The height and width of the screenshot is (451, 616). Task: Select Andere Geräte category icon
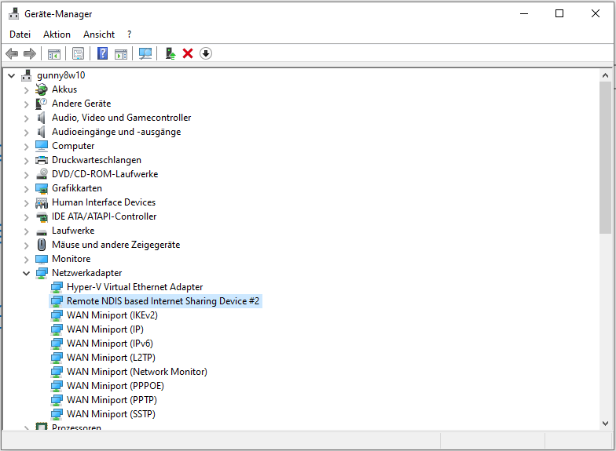pyautogui.click(x=41, y=104)
